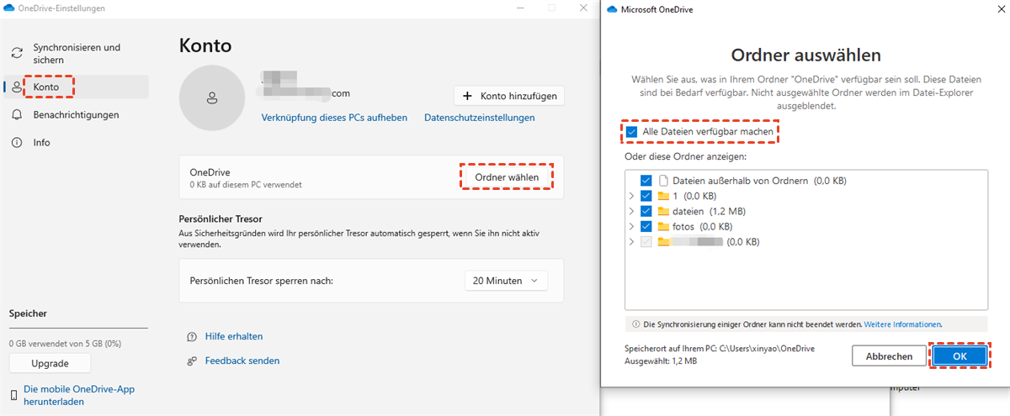Click the fotos folder icon
Viewport: 1010px width, 416px height.
pyautogui.click(x=663, y=226)
